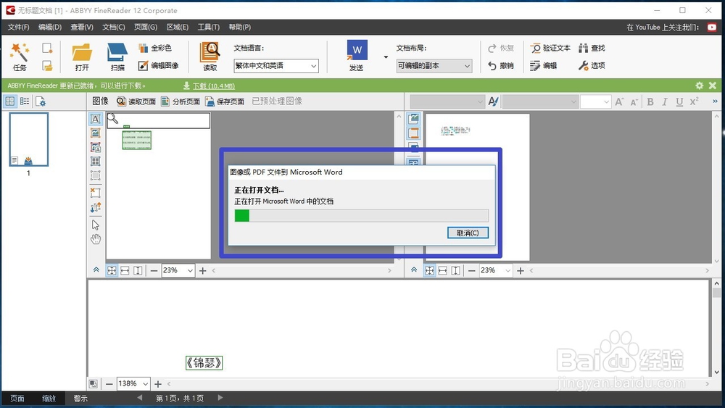Image resolution: width=725 pixels, height=408 pixels.
Task: Click the Alerts (警示) status bar button
Action: [80, 399]
